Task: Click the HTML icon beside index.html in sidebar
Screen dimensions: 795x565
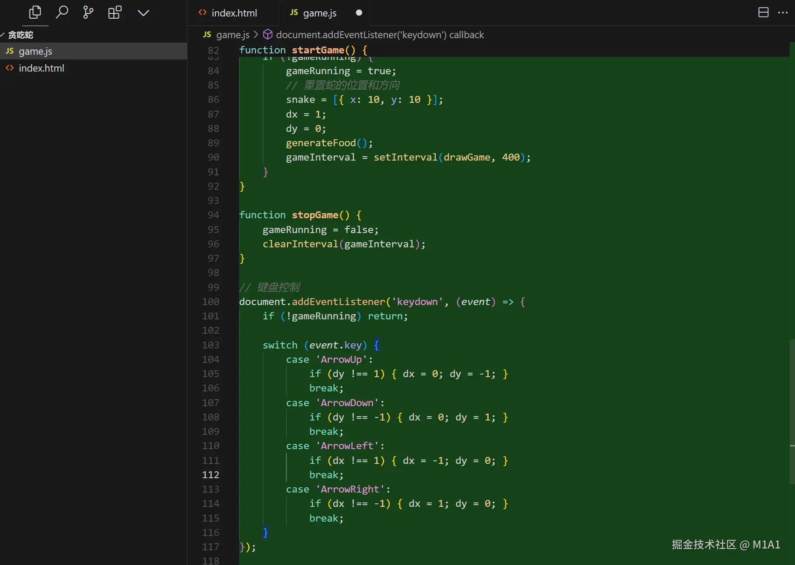Action: point(10,68)
